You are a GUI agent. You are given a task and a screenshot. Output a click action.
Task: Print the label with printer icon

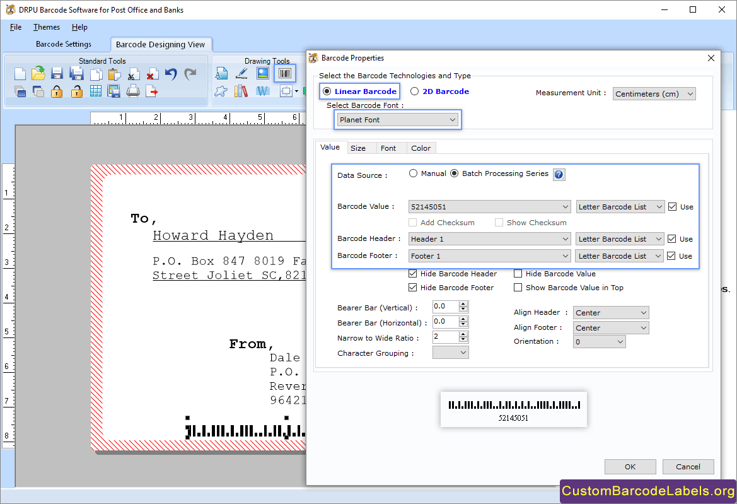[x=133, y=91]
